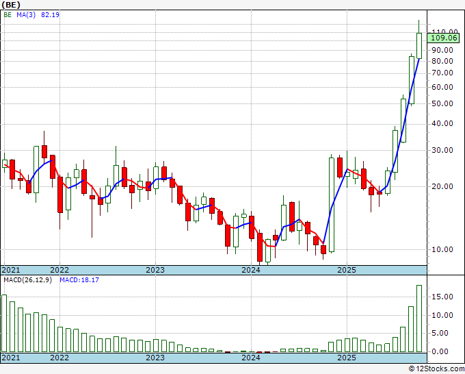Click 2023 on the price chart timeline

tap(155, 270)
